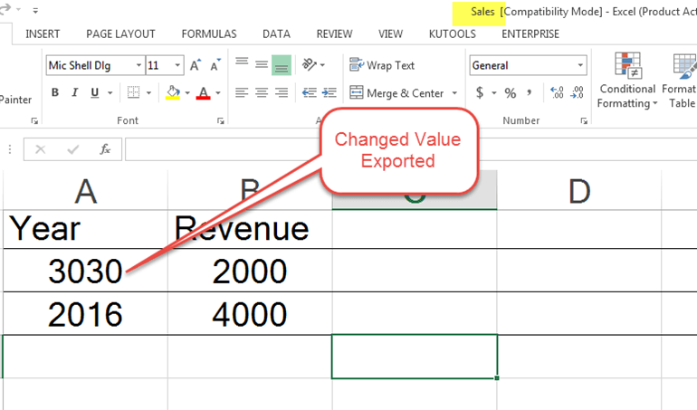
Task: Open the font name dropdown
Action: pyautogui.click(x=138, y=66)
